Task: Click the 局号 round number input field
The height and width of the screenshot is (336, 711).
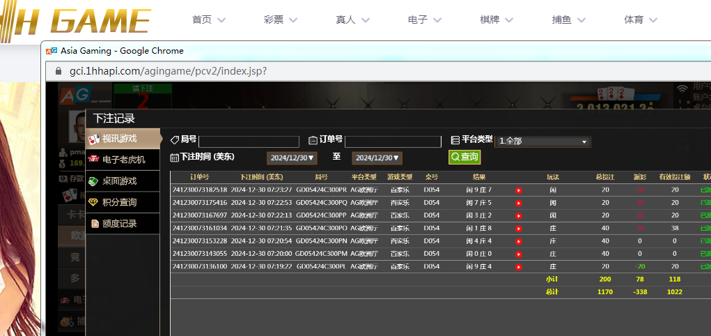Action: tap(249, 142)
